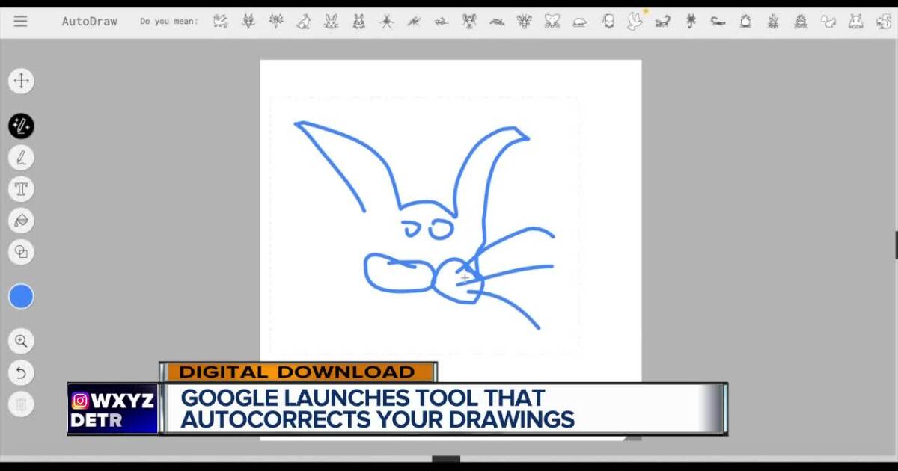This screenshot has height=471, width=898.
Task: Click the AutoDraw title text
Action: coord(89,21)
